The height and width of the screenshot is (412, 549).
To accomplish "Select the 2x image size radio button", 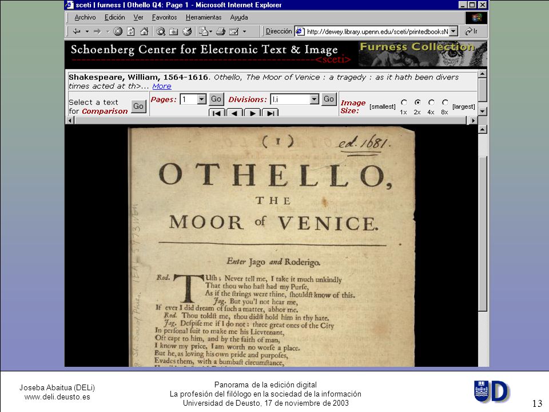I will [x=417, y=102].
